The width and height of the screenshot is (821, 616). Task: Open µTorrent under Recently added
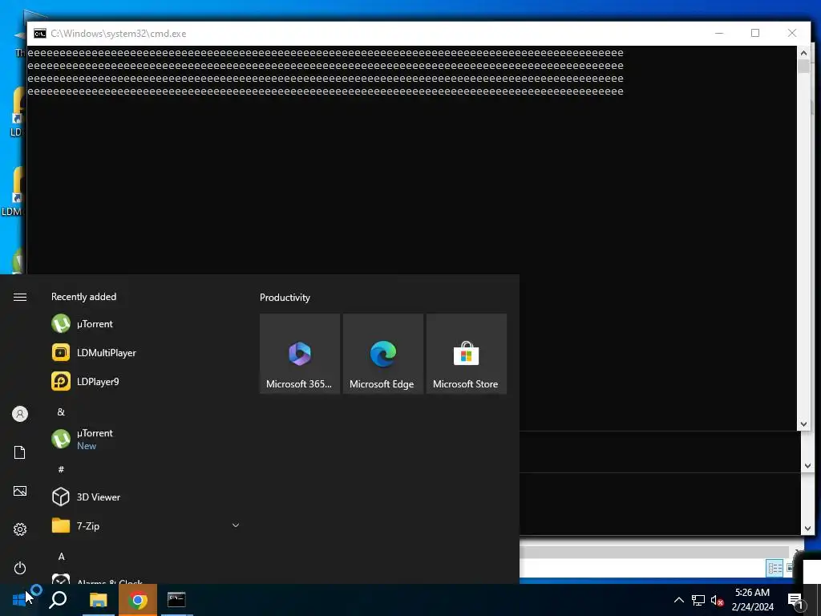coord(83,324)
